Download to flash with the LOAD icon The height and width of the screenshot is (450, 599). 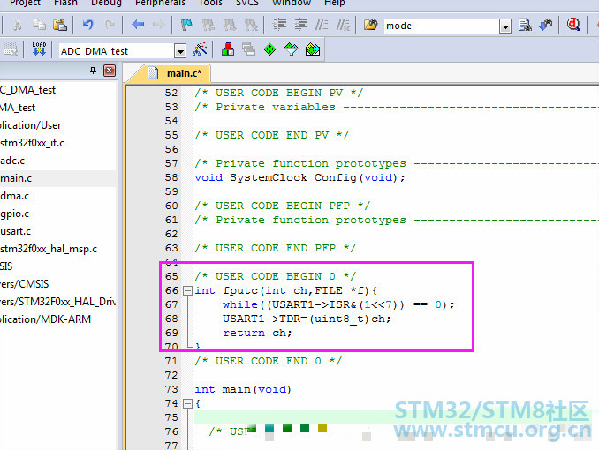39,49
